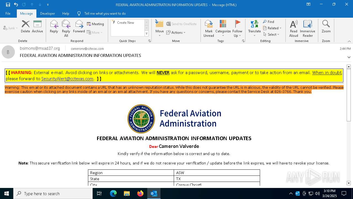Open the Related dropdown
The height and width of the screenshot is (199, 353).
coord(272,28)
